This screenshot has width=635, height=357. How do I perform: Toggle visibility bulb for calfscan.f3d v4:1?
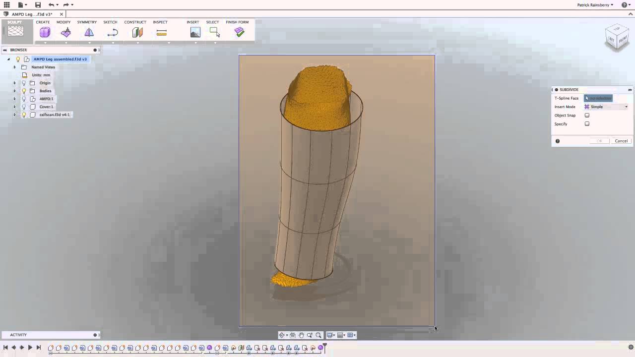tap(23, 115)
